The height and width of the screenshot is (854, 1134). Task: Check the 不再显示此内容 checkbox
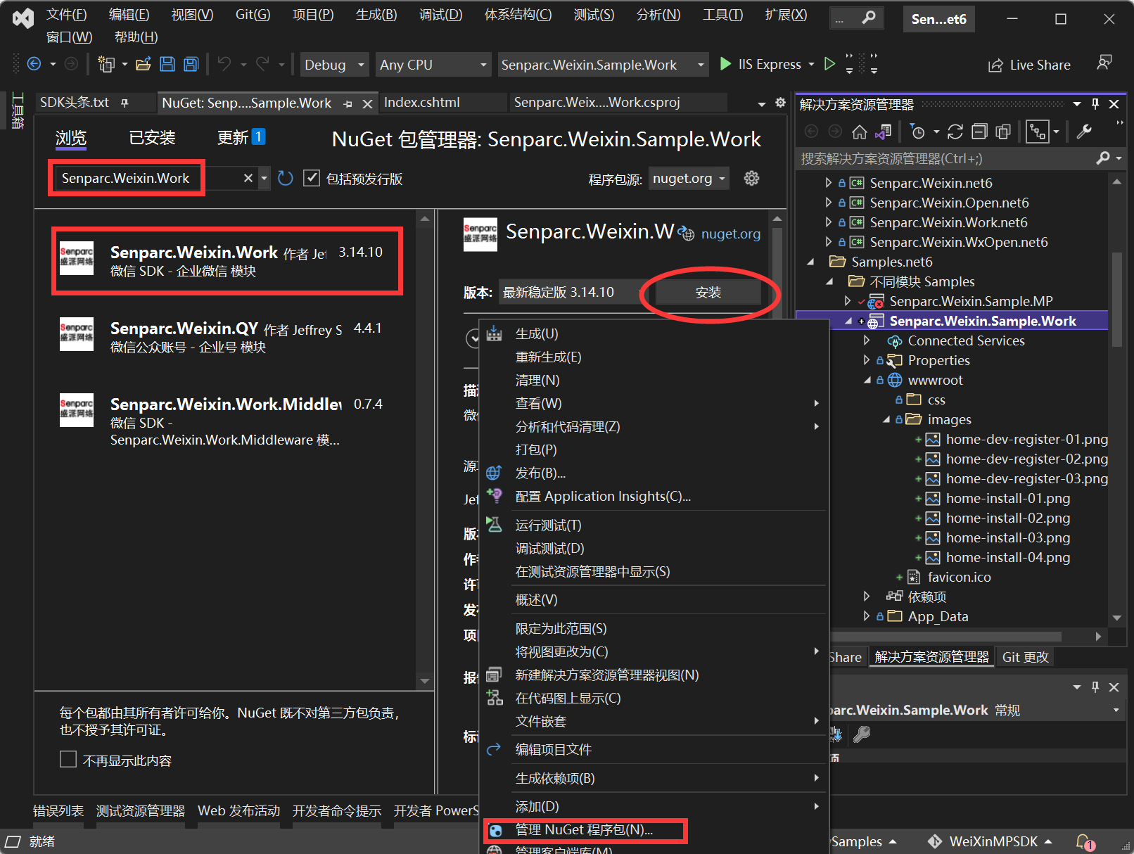(x=68, y=759)
